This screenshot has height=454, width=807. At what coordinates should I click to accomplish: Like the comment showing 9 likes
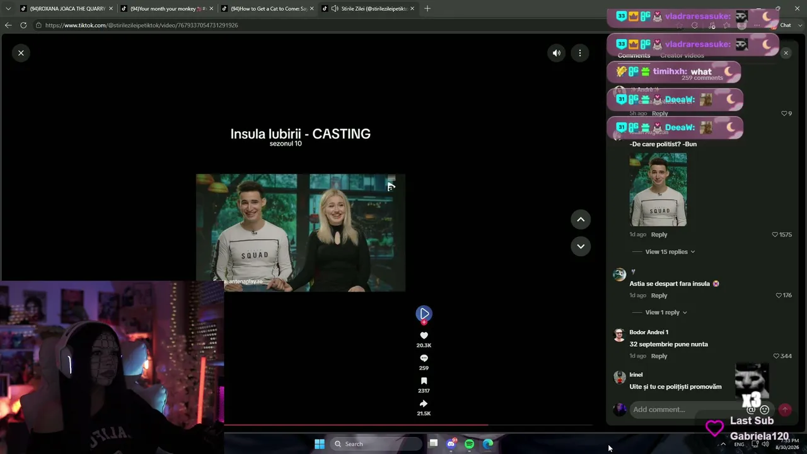[786, 113]
